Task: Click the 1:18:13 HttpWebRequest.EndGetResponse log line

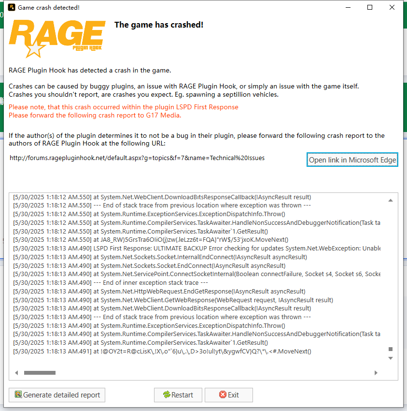Action: (x=159, y=291)
